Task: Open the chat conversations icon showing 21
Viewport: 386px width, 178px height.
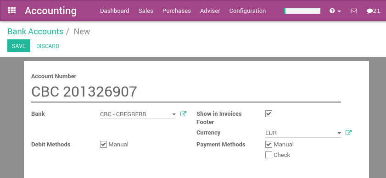Action: [x=374, y=11]
